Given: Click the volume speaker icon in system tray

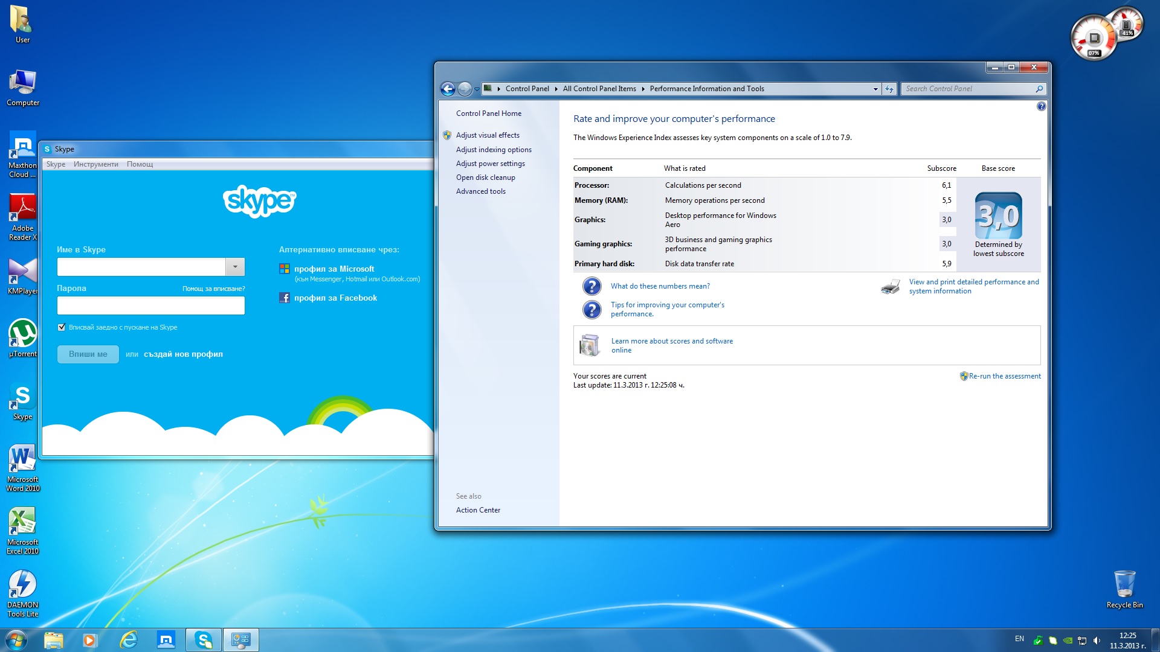Looking at the screenshot, I should coord(1097,641).
